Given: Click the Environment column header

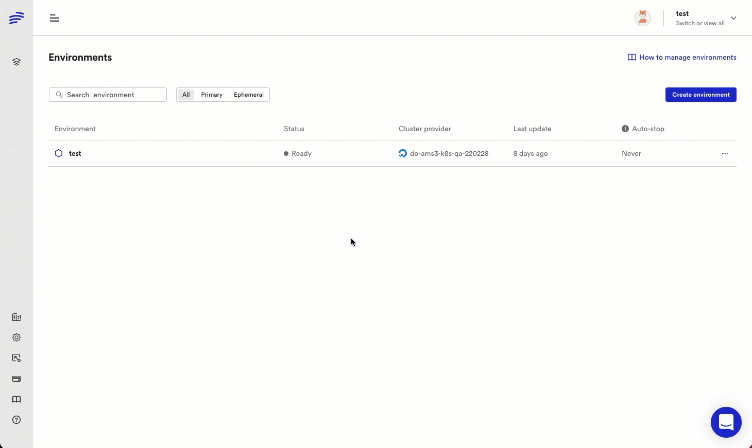Looking at the screenshot, I should click(75, 129).
